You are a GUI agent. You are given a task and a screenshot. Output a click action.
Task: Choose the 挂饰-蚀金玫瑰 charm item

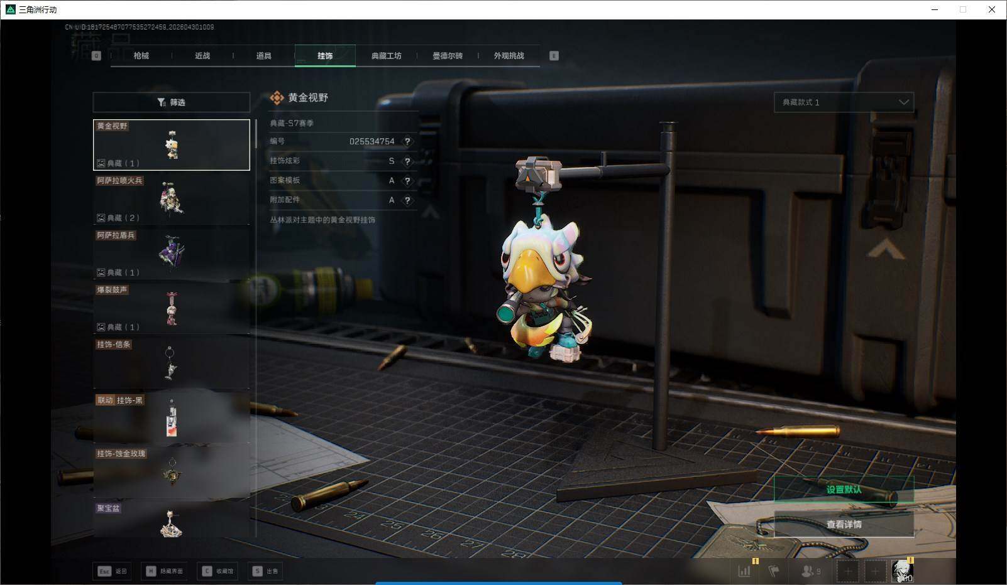pos(172,473)
